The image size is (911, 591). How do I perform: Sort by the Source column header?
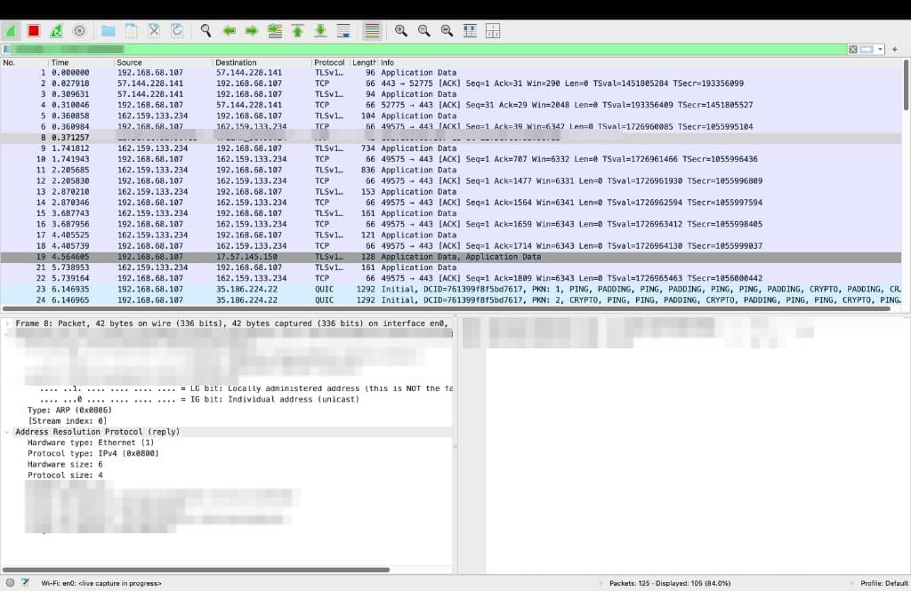pyautogui.click(x=164, y=62)
